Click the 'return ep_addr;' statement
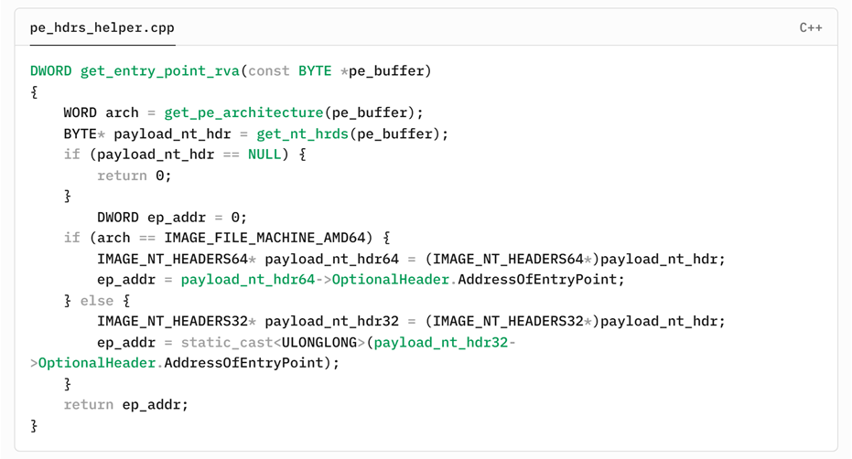The image size is (852, 459). coord(125,404)
